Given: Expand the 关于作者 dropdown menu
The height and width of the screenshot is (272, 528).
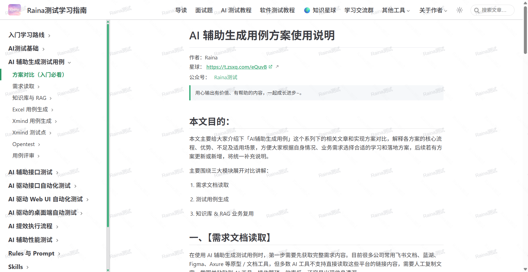Looking at the screenshot, I should click(433, 10).
